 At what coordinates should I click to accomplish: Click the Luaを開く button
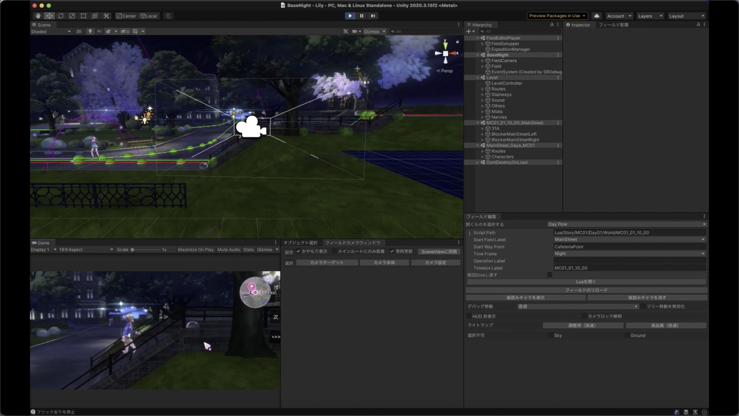point(586,282)
